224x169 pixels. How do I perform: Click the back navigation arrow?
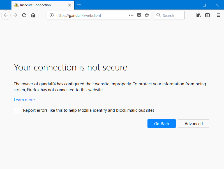[6, 15]
